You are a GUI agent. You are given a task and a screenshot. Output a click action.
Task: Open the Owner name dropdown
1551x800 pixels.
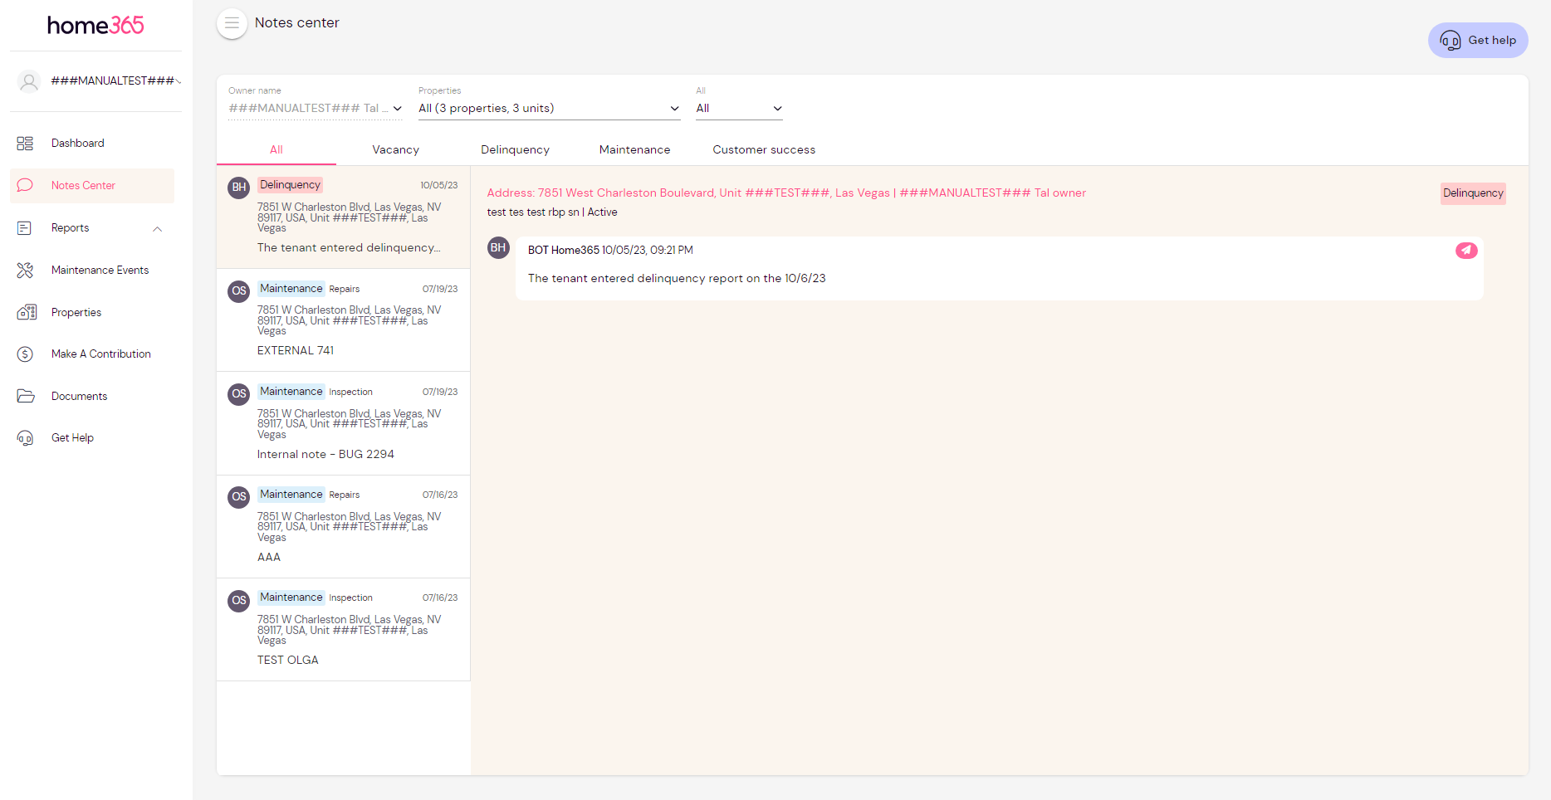click(315, 109)
